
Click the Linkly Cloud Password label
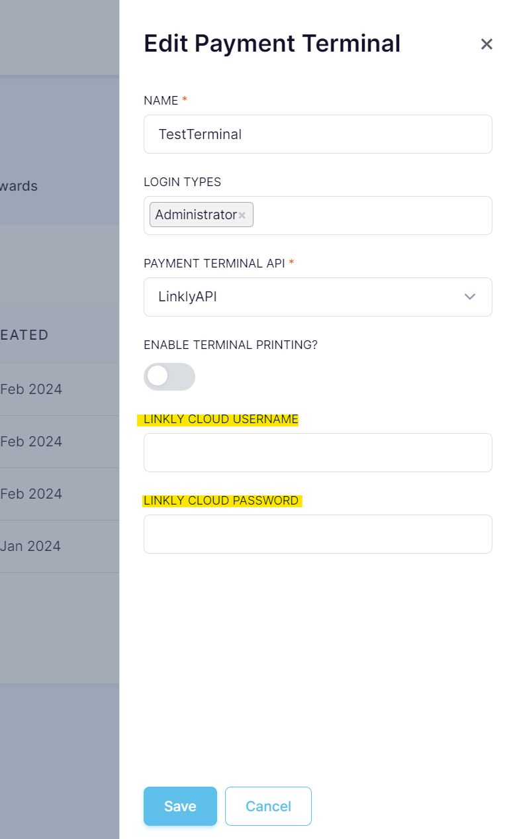click(221, 501)
